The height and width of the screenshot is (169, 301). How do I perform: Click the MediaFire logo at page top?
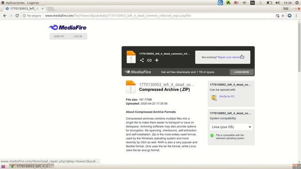68,28
